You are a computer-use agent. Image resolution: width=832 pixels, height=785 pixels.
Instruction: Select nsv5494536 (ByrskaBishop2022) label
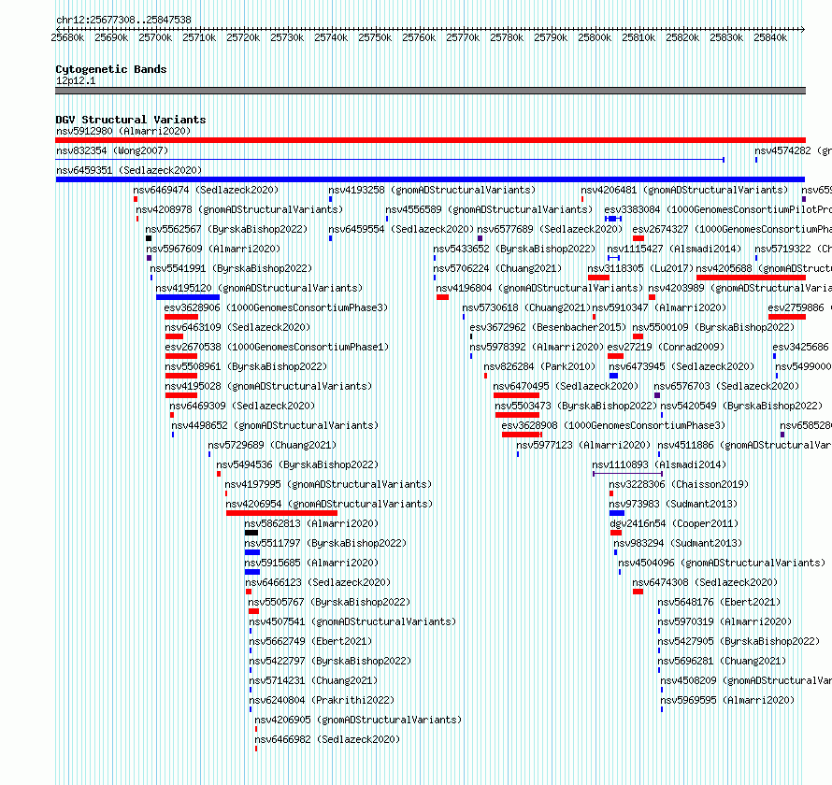tap(297, 464)
